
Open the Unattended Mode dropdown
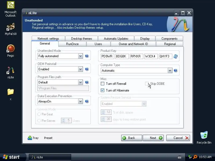(x=80, y=56)
